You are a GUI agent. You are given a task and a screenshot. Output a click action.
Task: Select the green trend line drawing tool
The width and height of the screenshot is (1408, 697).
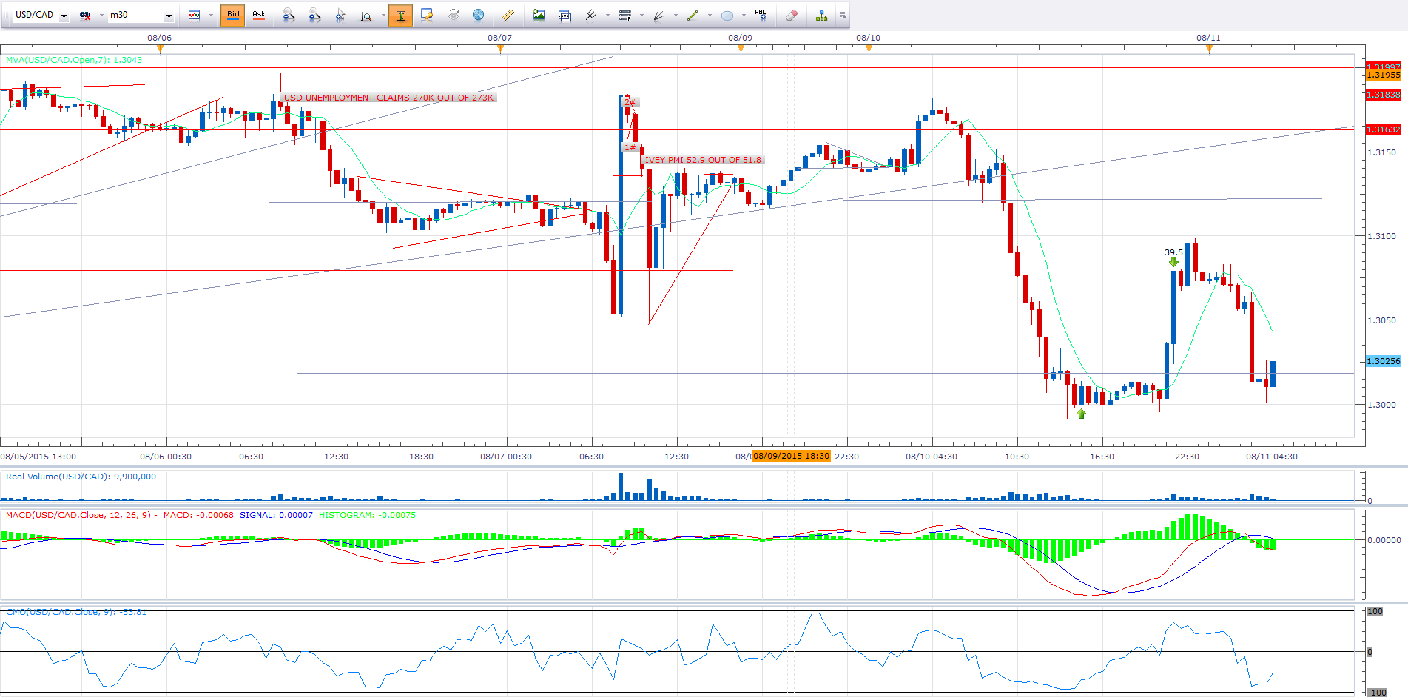(693, 15)
